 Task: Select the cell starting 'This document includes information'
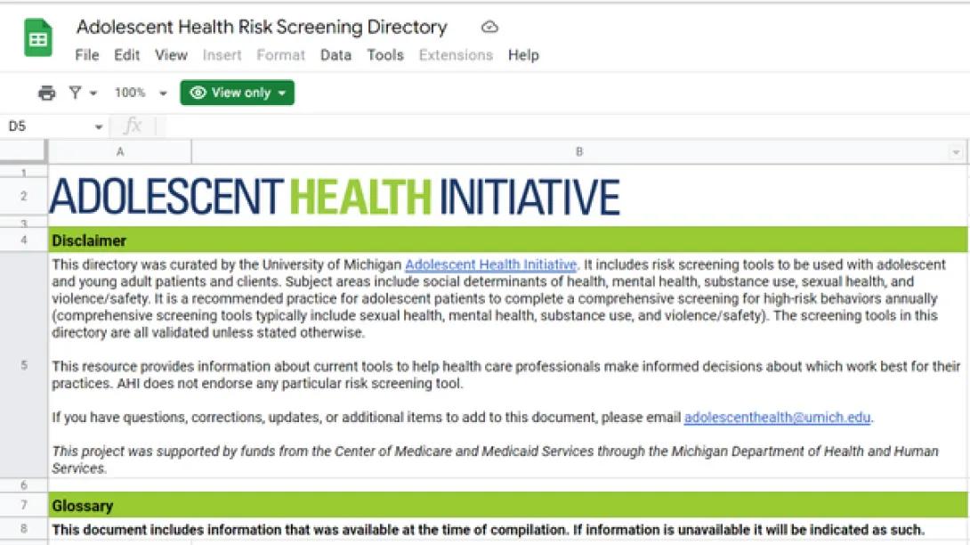click(508, 530)
